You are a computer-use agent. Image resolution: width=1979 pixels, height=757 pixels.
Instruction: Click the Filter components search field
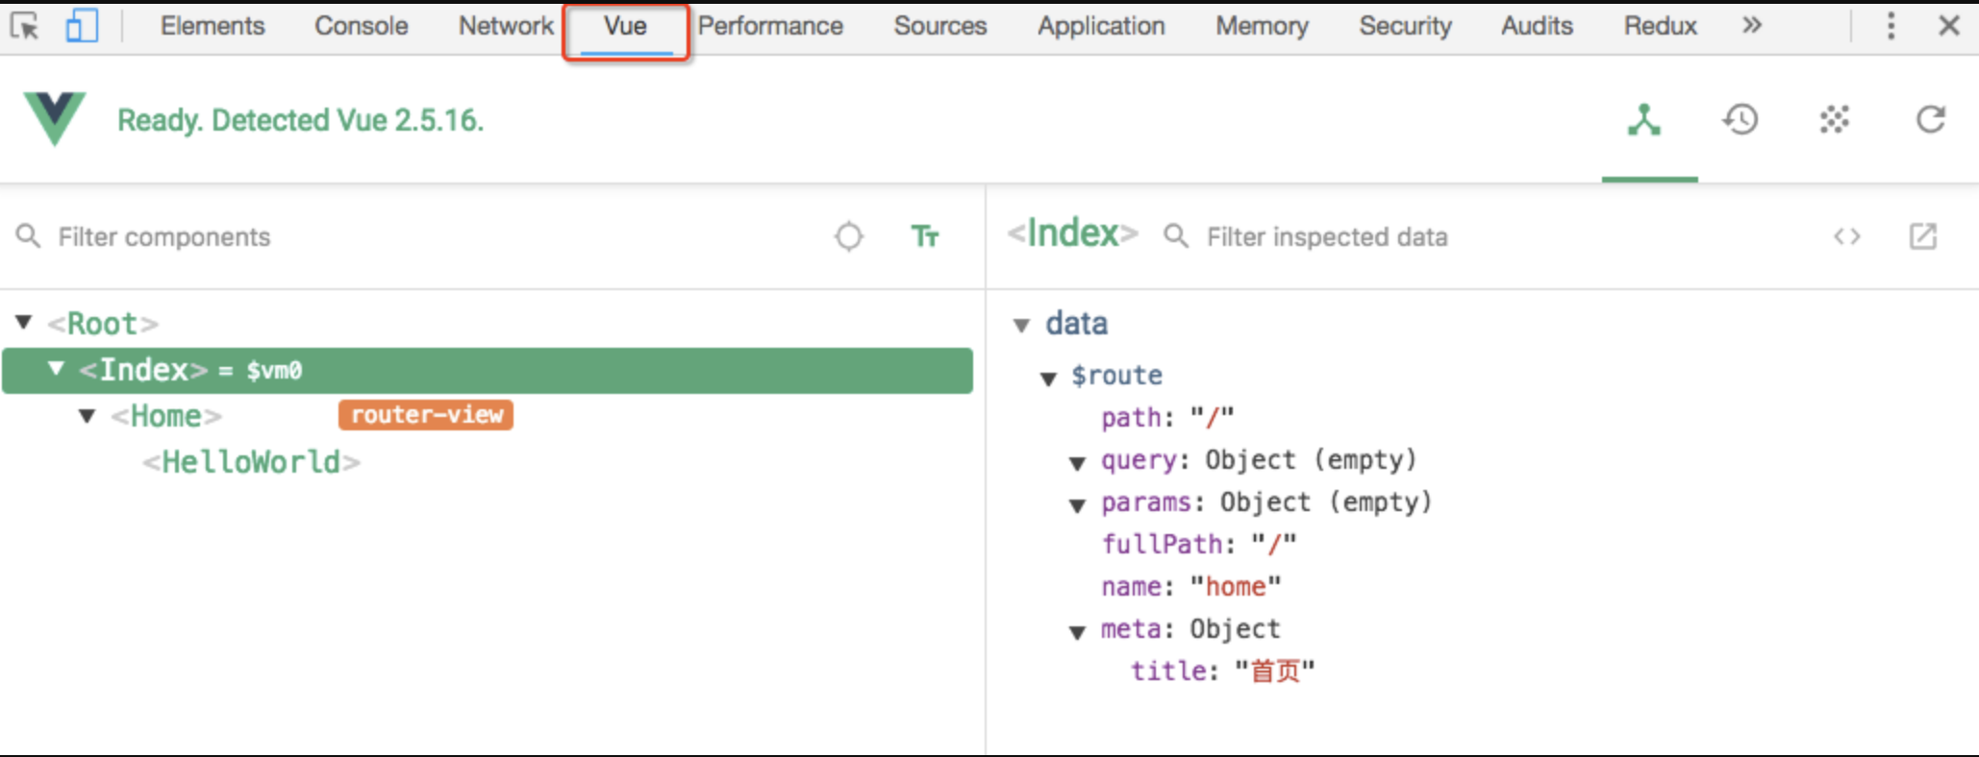click(385, 237)
